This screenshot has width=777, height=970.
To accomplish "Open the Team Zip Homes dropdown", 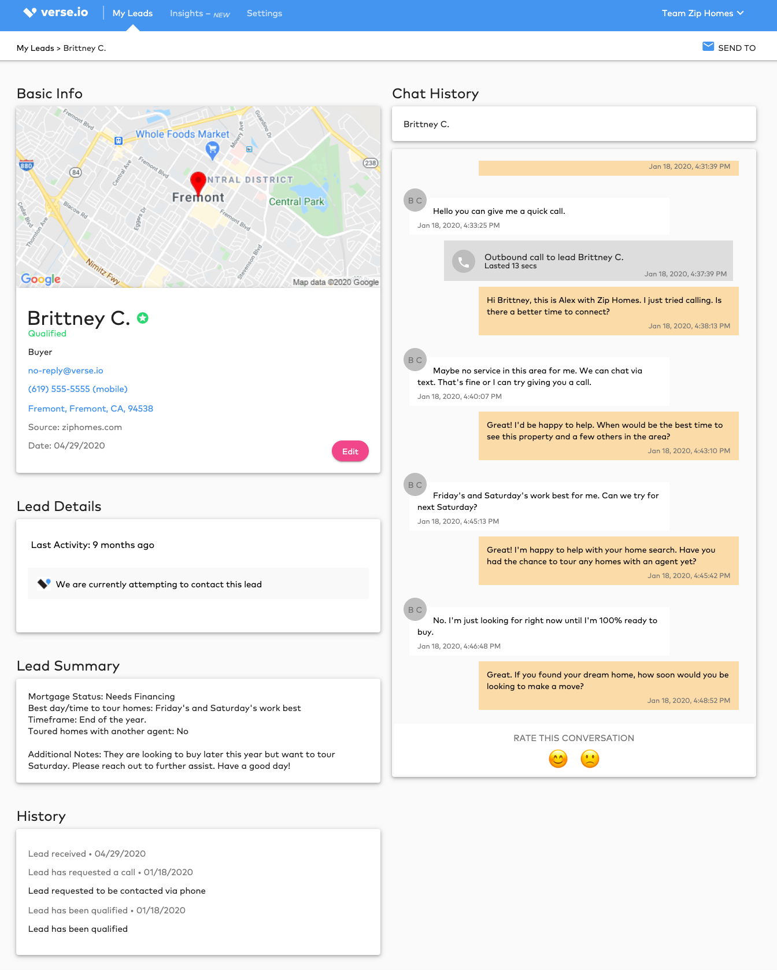I will pyautogui.click(x=702, y=13).
